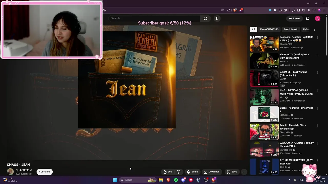The height and width of the screenshot is (184, 328).
Task: Open the media control music note icon
Action: click(x=293, y=10)
